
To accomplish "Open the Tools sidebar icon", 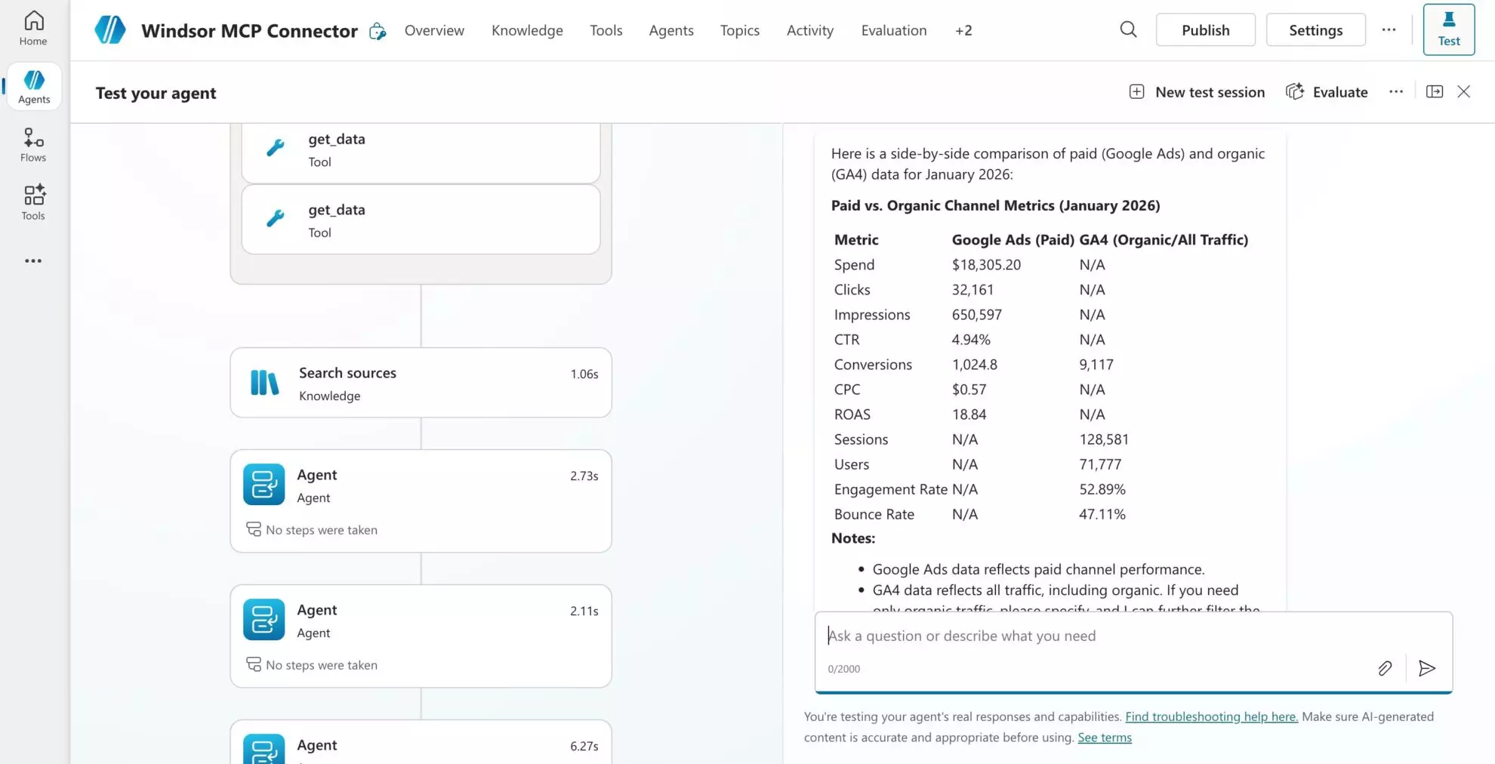I will (x=33, y=202).
